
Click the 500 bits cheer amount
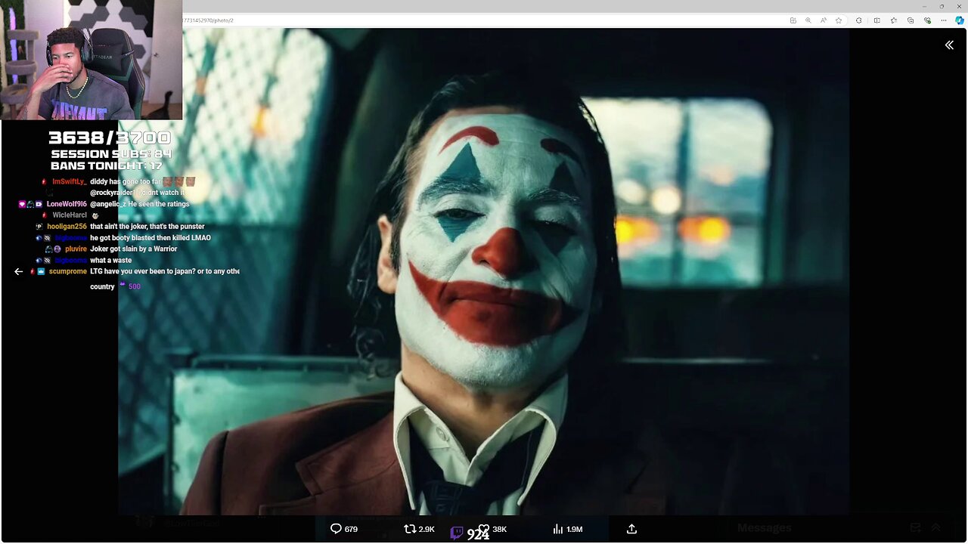(x=135, y=286)
